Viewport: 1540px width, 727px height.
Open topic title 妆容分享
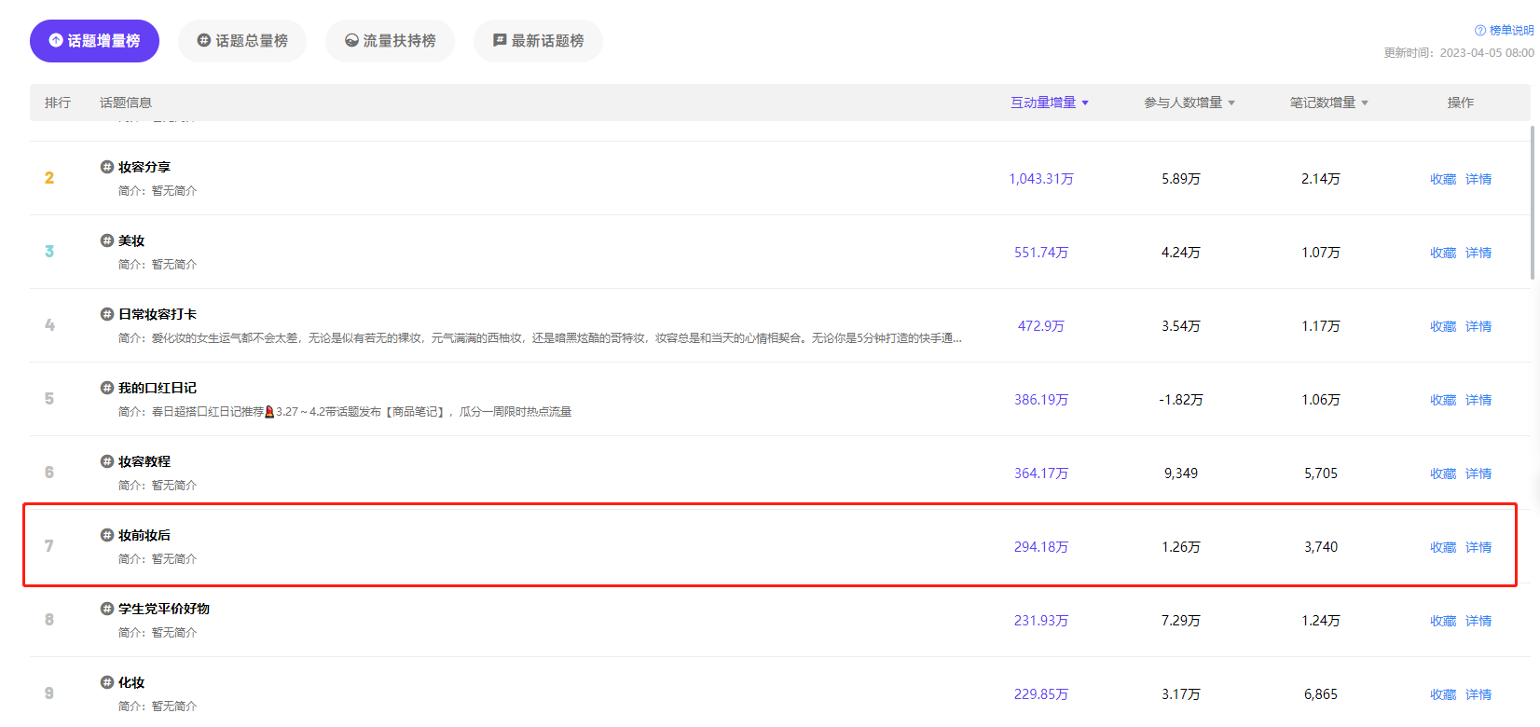tap(144, 167)
